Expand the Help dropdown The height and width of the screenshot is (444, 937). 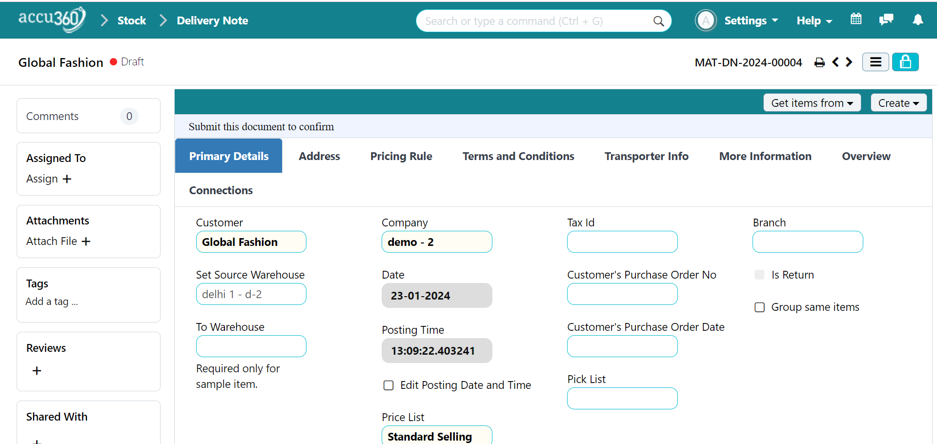[815, 20]
